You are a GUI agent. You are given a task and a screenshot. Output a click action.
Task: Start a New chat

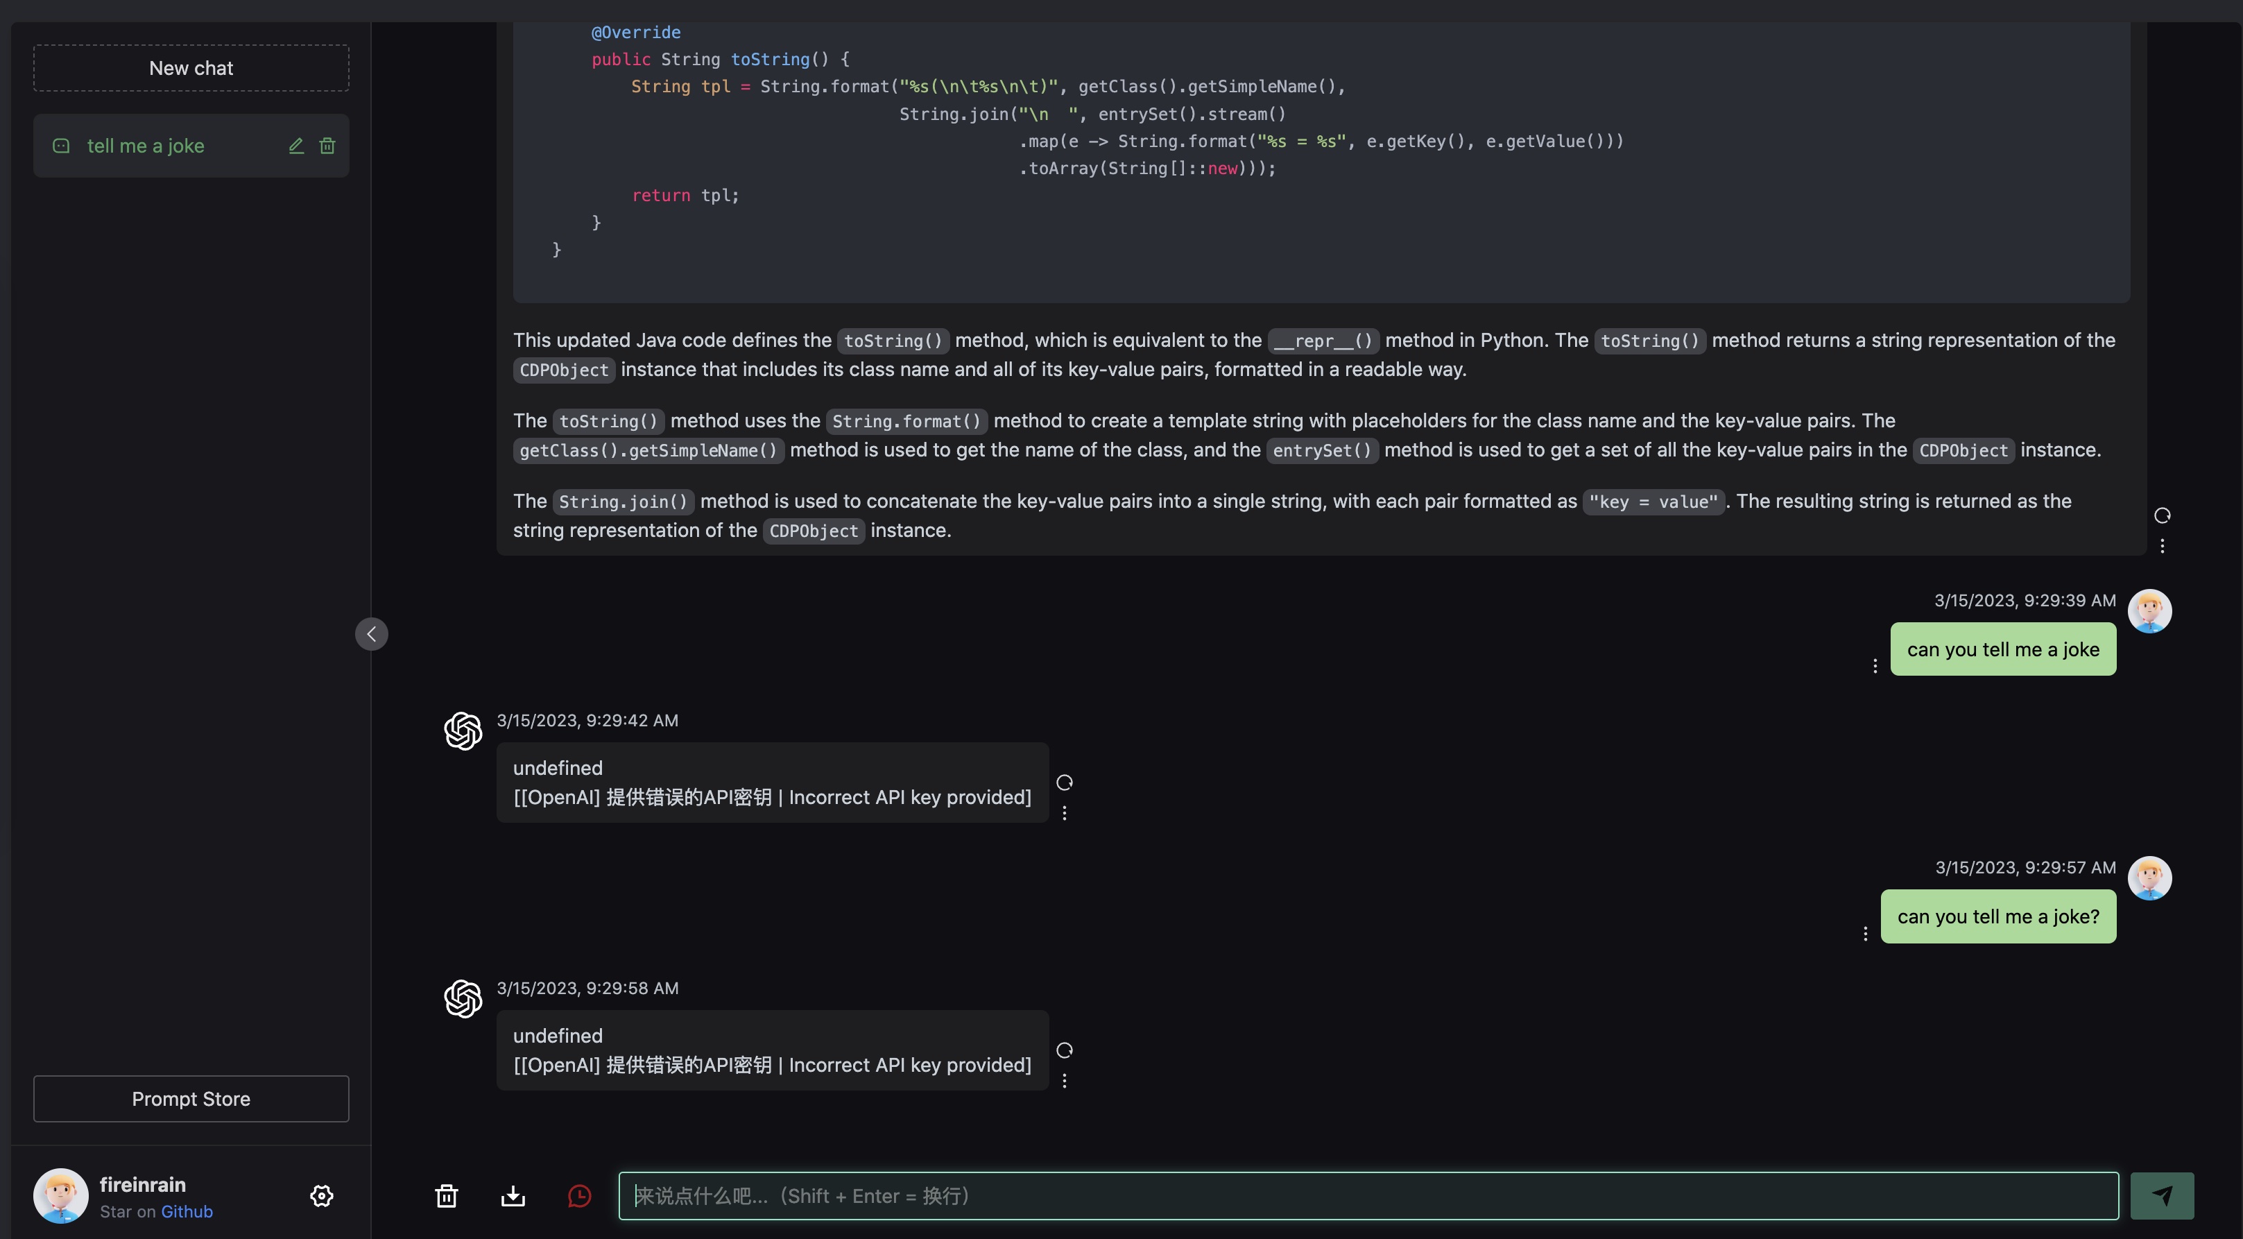coord(191,68)
